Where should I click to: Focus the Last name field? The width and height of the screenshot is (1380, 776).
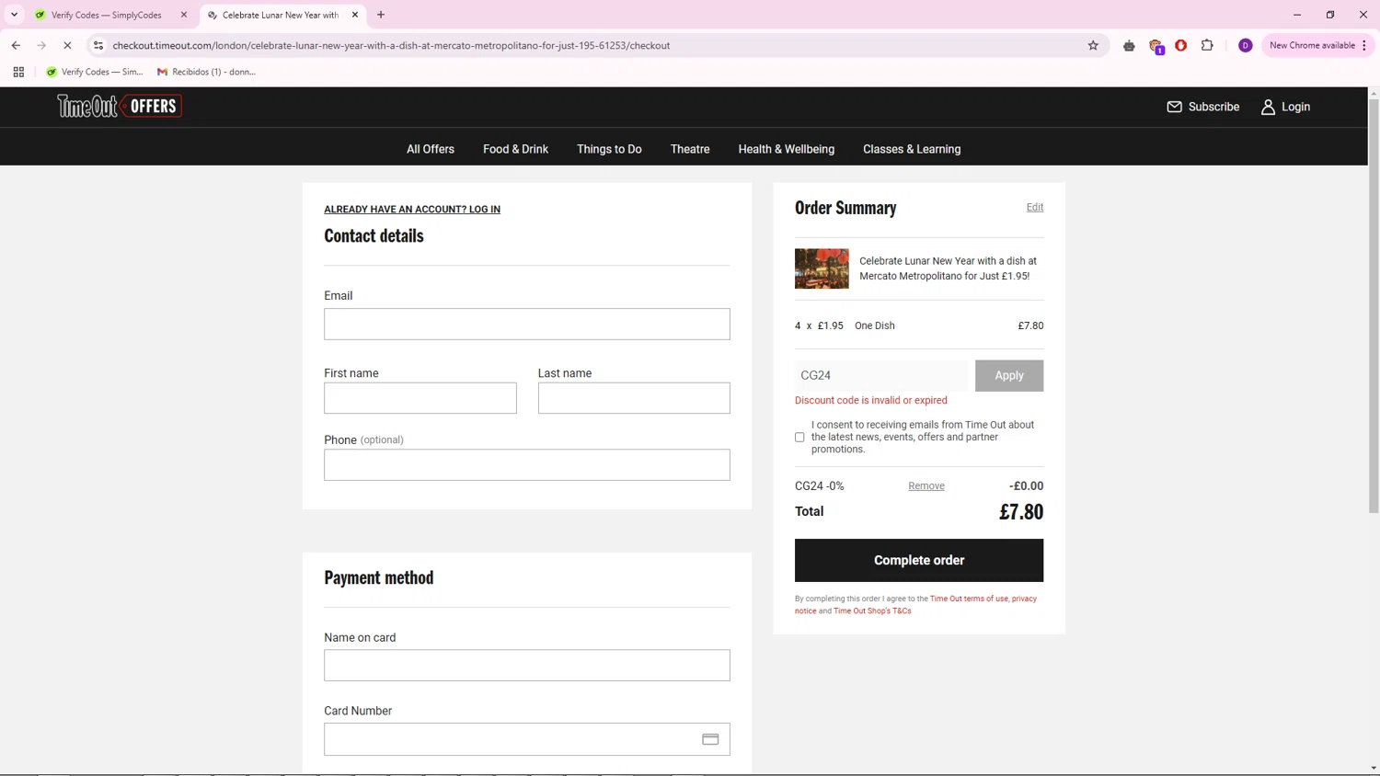click(634, 398)
